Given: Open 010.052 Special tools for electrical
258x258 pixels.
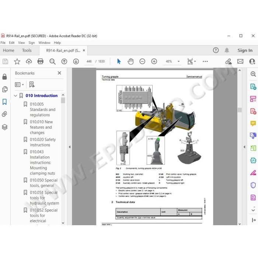Looking at the screenshot, I should (x=43, y=215).
